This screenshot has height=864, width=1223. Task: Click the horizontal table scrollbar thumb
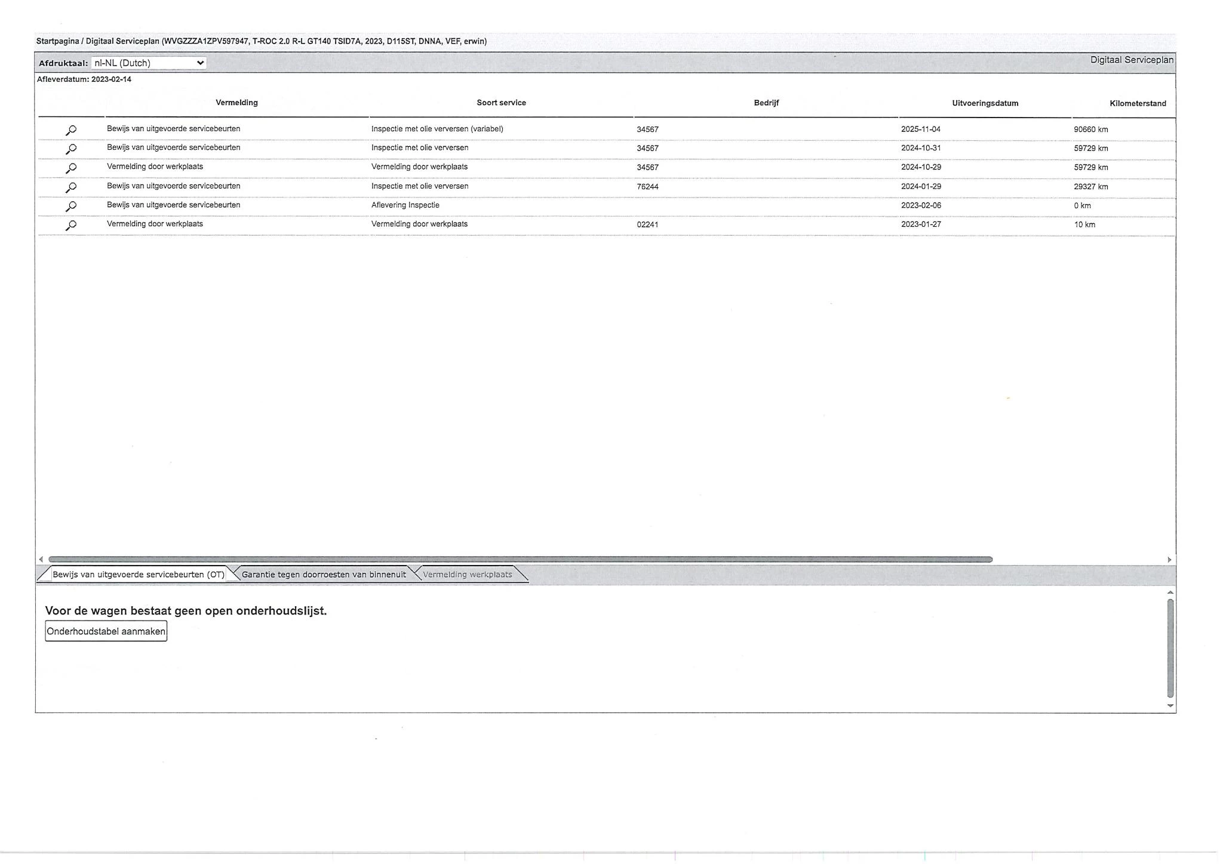(x=520, y=560)
